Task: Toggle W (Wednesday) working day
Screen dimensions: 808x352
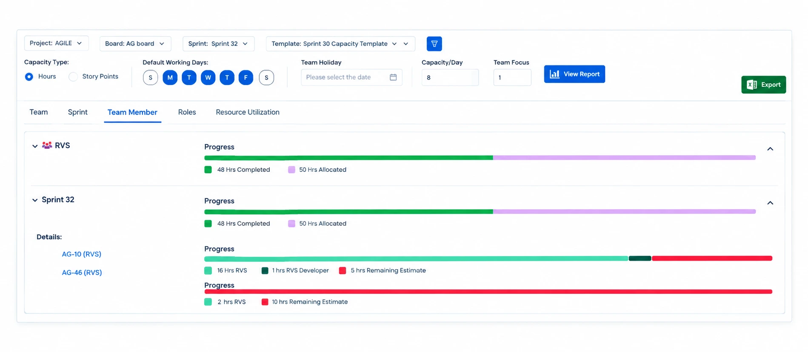Action: click(x=208, y=77)
